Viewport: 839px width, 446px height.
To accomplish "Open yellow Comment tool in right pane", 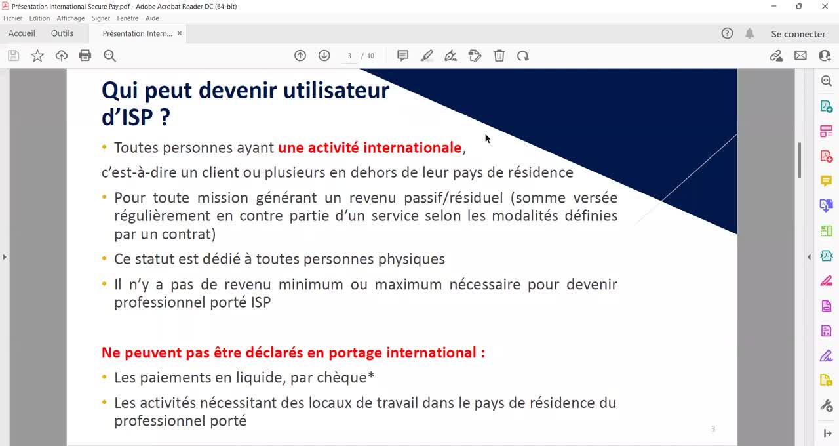I will [x=826, y=181].
